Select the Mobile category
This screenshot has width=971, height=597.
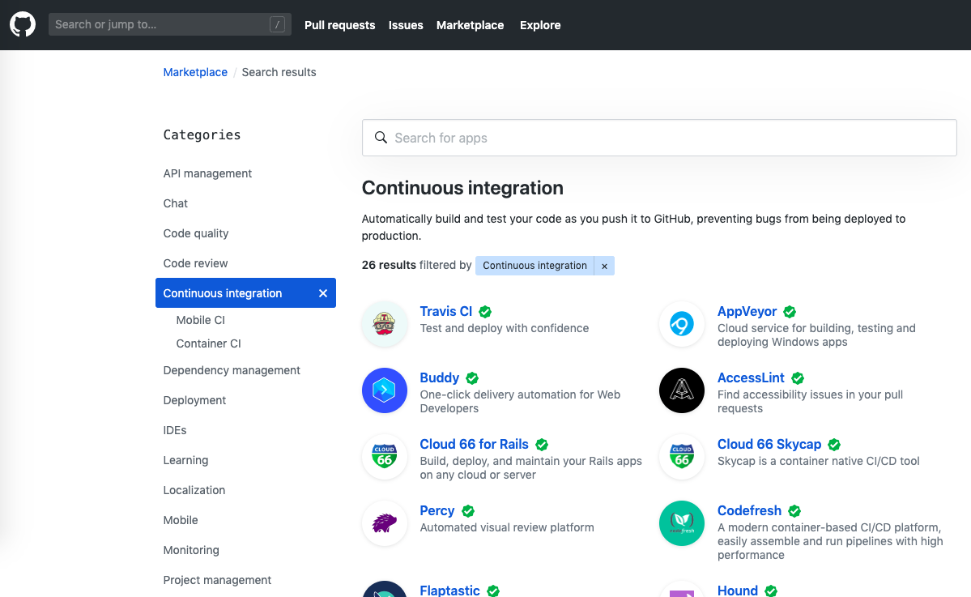[181, 520]
